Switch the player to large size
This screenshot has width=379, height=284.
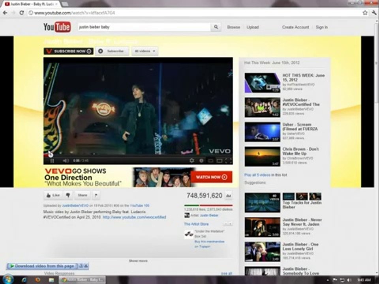point(220,161)
